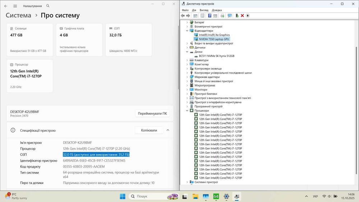Expand the Батареї tree node
Image resolution: width=359 pixels, height=202 pixels.
(x=187, y=22)
